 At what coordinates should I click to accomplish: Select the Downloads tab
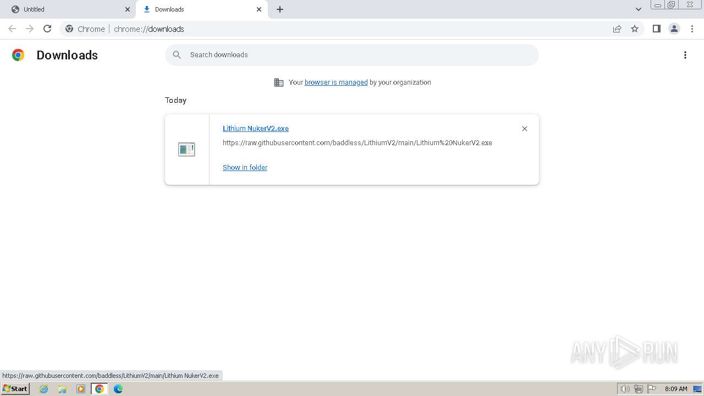pos(202,9)
